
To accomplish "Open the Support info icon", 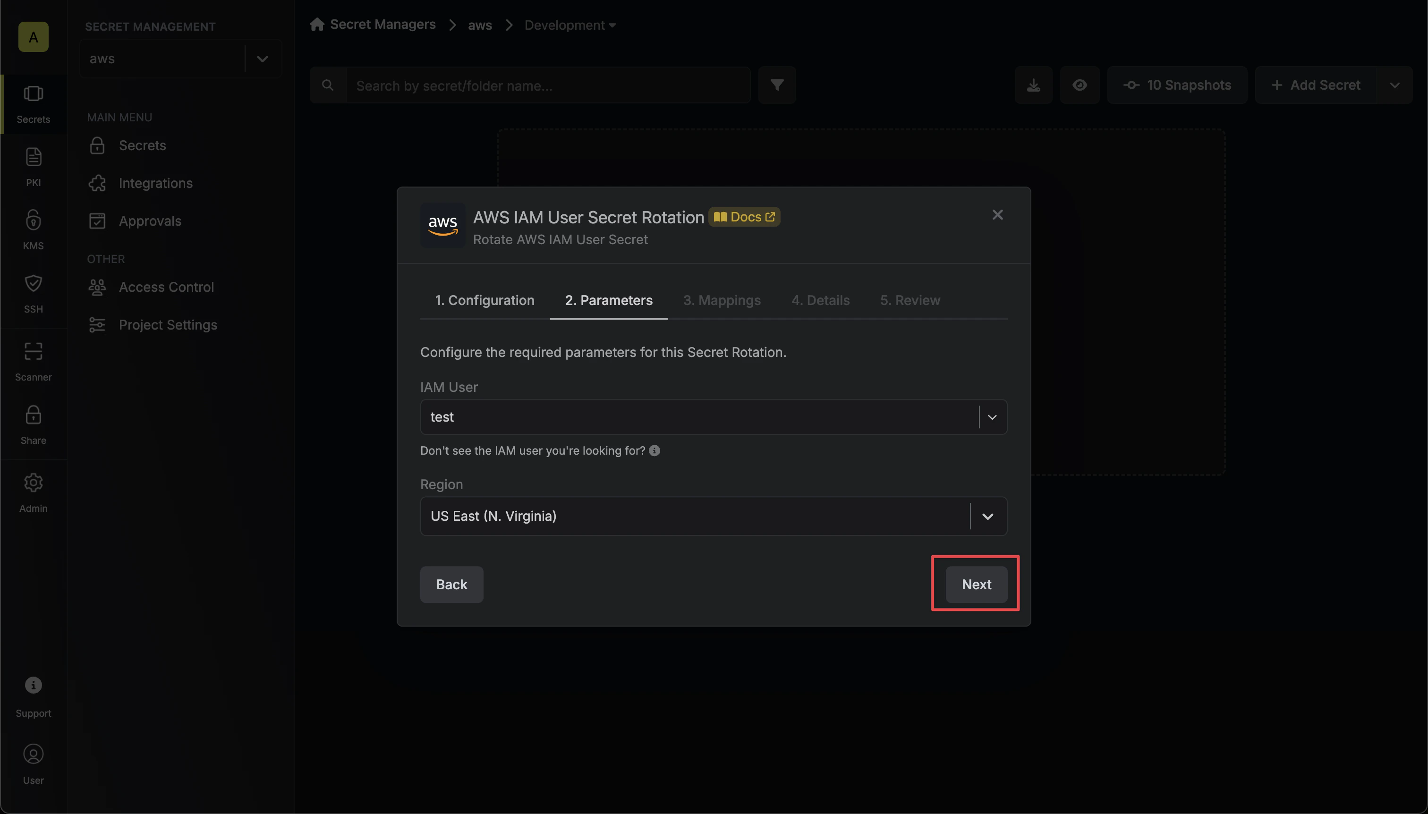I will click(x=33, y=685).
